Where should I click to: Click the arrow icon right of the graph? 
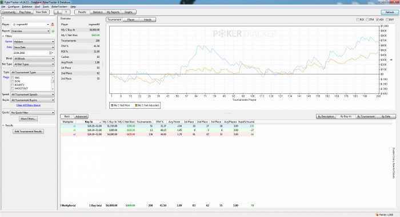391,60
